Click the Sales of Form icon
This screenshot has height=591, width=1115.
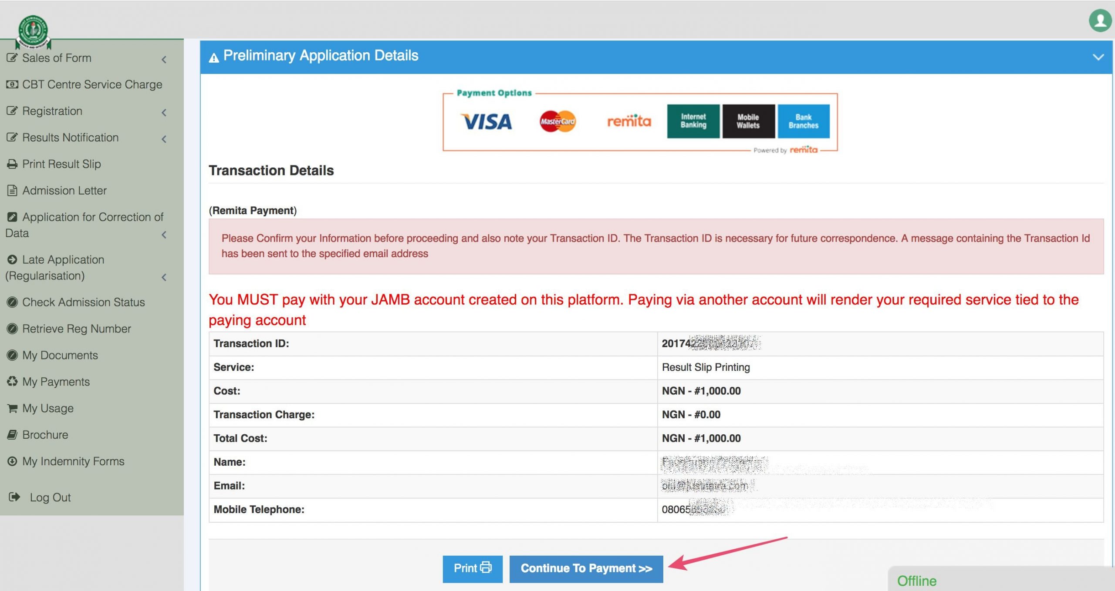point(11,57)
